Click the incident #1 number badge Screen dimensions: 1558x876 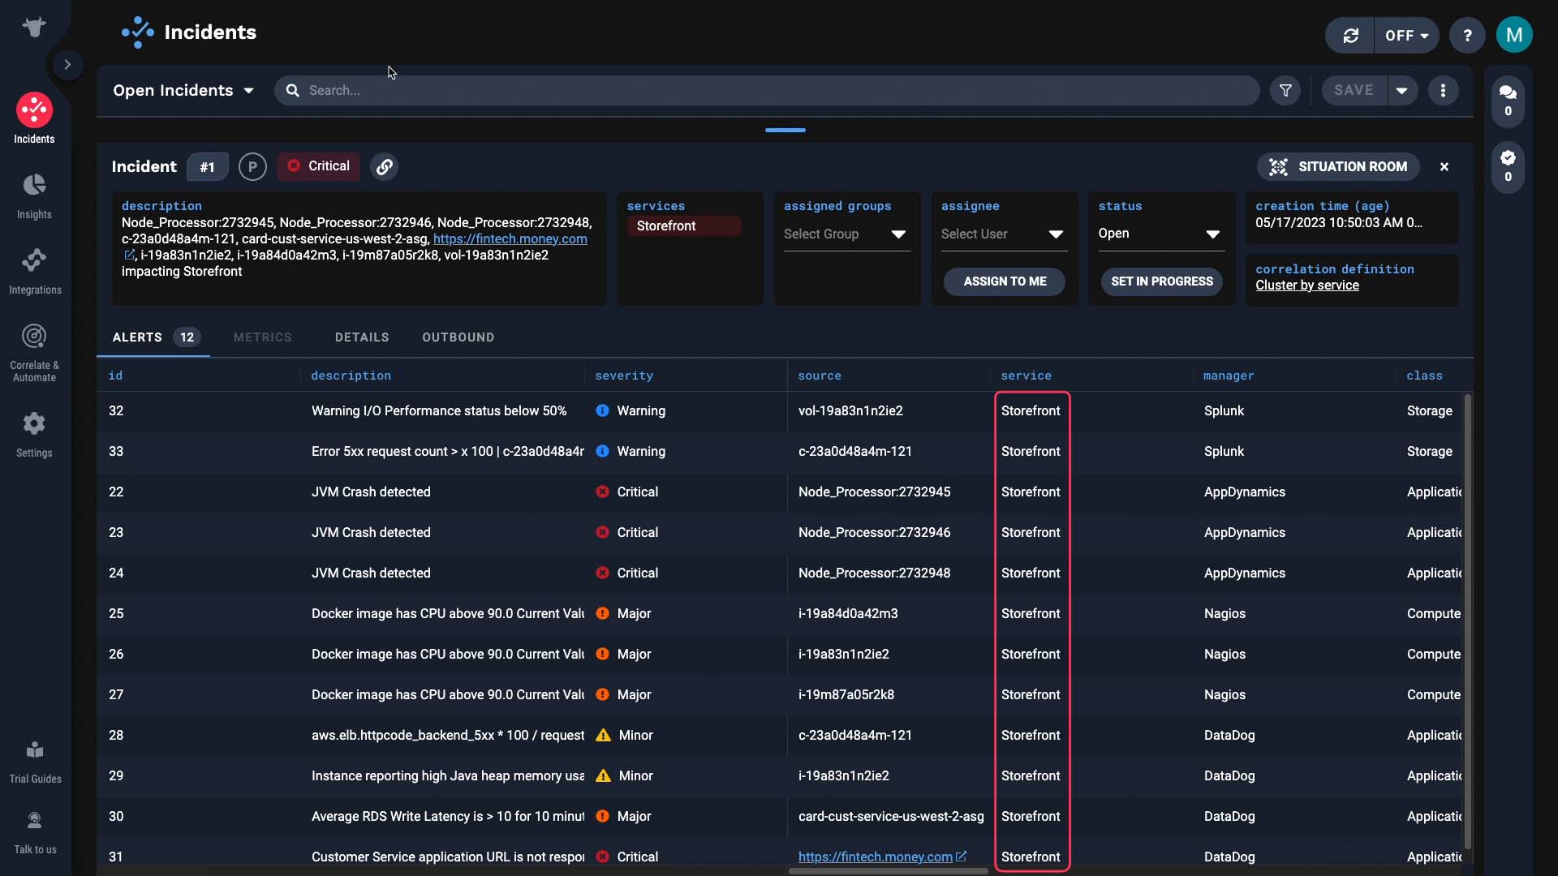[x=207, y=166]
